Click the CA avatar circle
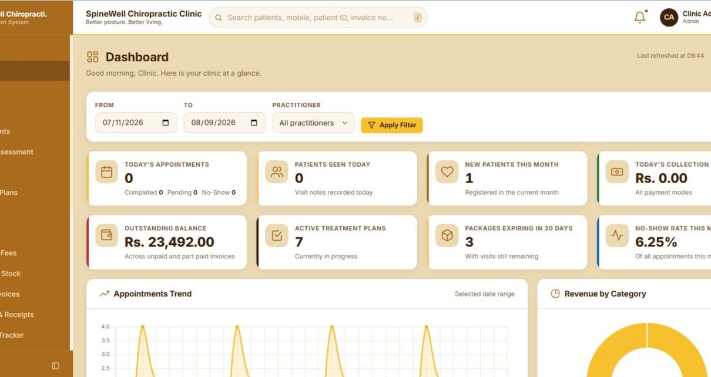711x377 pixels. click(669, 18)
